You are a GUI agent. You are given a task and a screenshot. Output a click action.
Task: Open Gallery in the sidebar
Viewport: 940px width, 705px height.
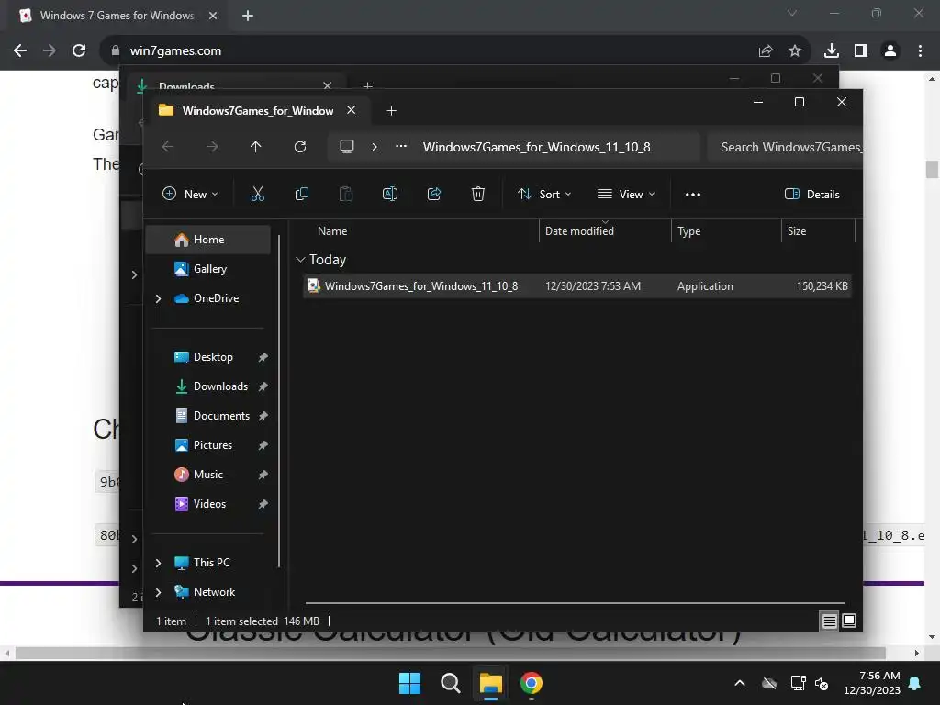pyautogui.click(x=208, y=269)
